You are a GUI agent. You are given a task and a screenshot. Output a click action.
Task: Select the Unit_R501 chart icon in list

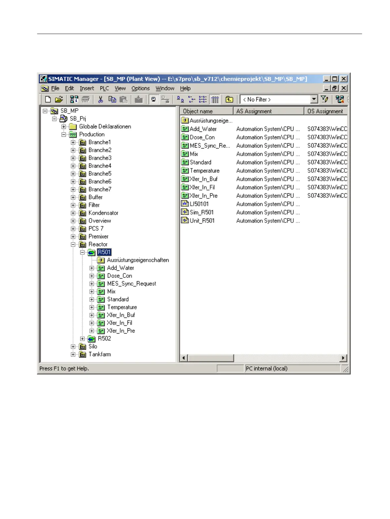click(x=185, y=221)
